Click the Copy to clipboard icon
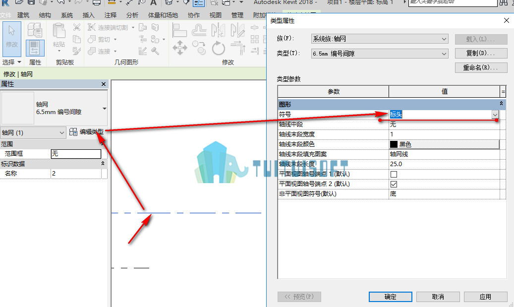 click(77, 39)
